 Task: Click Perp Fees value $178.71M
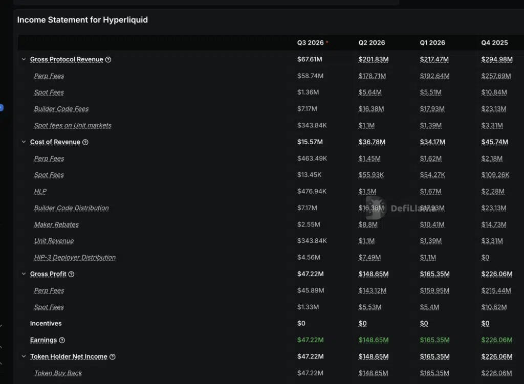click(x=372, y=76)
